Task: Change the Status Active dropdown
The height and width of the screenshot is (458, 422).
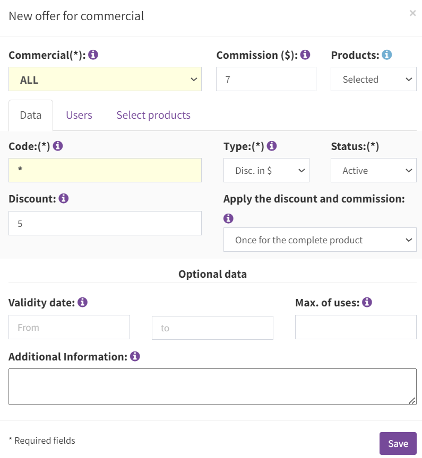Action: [x=374, y=170]
